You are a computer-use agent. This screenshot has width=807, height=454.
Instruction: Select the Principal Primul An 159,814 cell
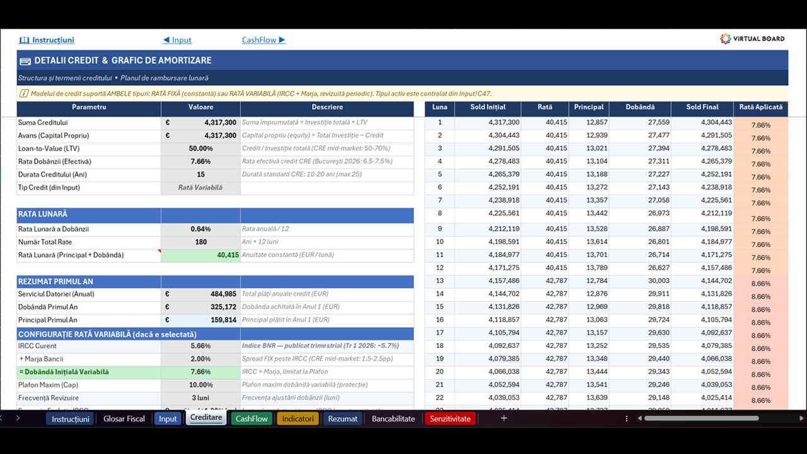click(200, 320)
